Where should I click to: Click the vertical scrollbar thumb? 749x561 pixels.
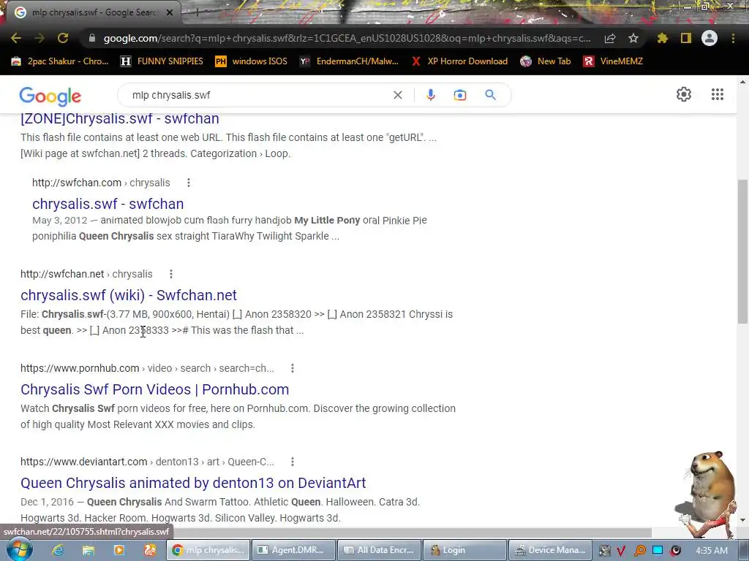(x=742, y=251)
